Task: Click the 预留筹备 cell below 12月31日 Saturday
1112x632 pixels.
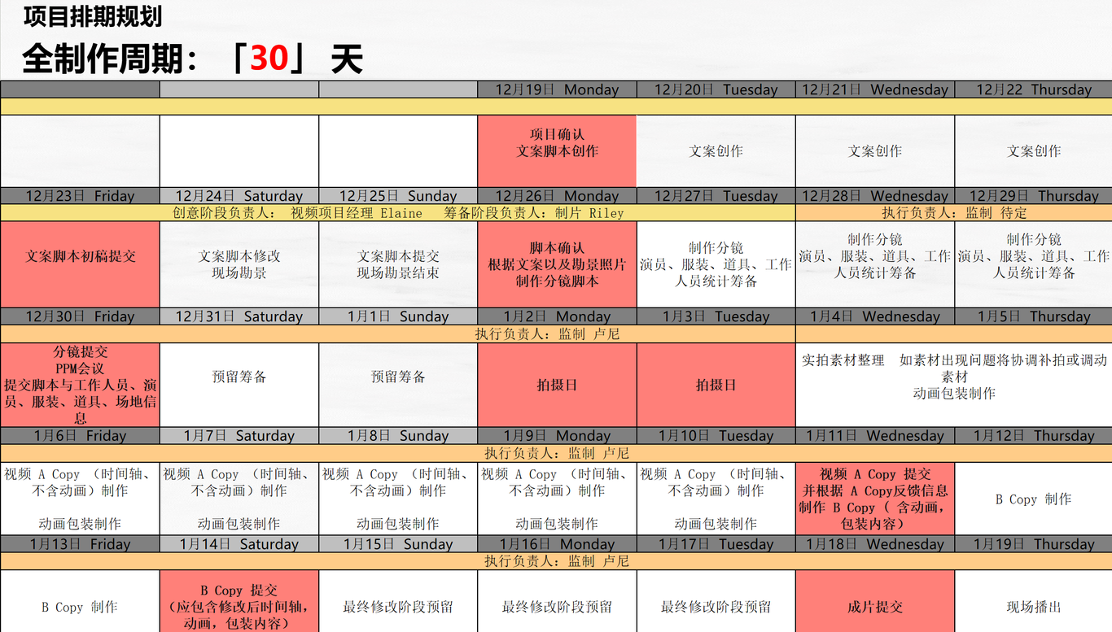Action: (x=239, y=385)
